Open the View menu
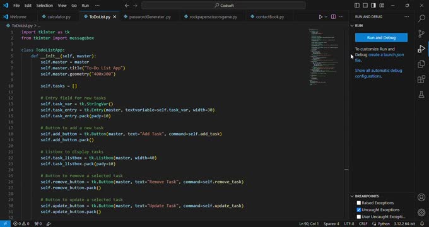The height and width of the screenshot is (227, 429). coord(62,6)
